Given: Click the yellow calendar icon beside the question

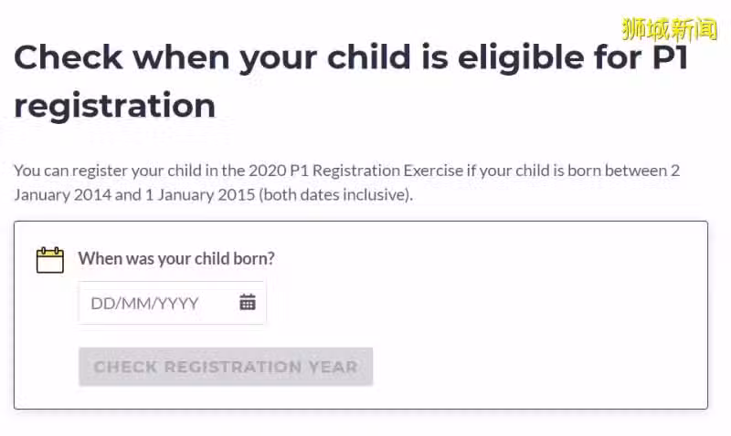Looking at the screenshot, I should (50, 260).
